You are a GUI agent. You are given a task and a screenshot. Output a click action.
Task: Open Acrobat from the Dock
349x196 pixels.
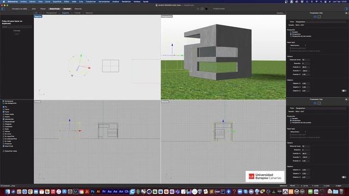point(87,192)
